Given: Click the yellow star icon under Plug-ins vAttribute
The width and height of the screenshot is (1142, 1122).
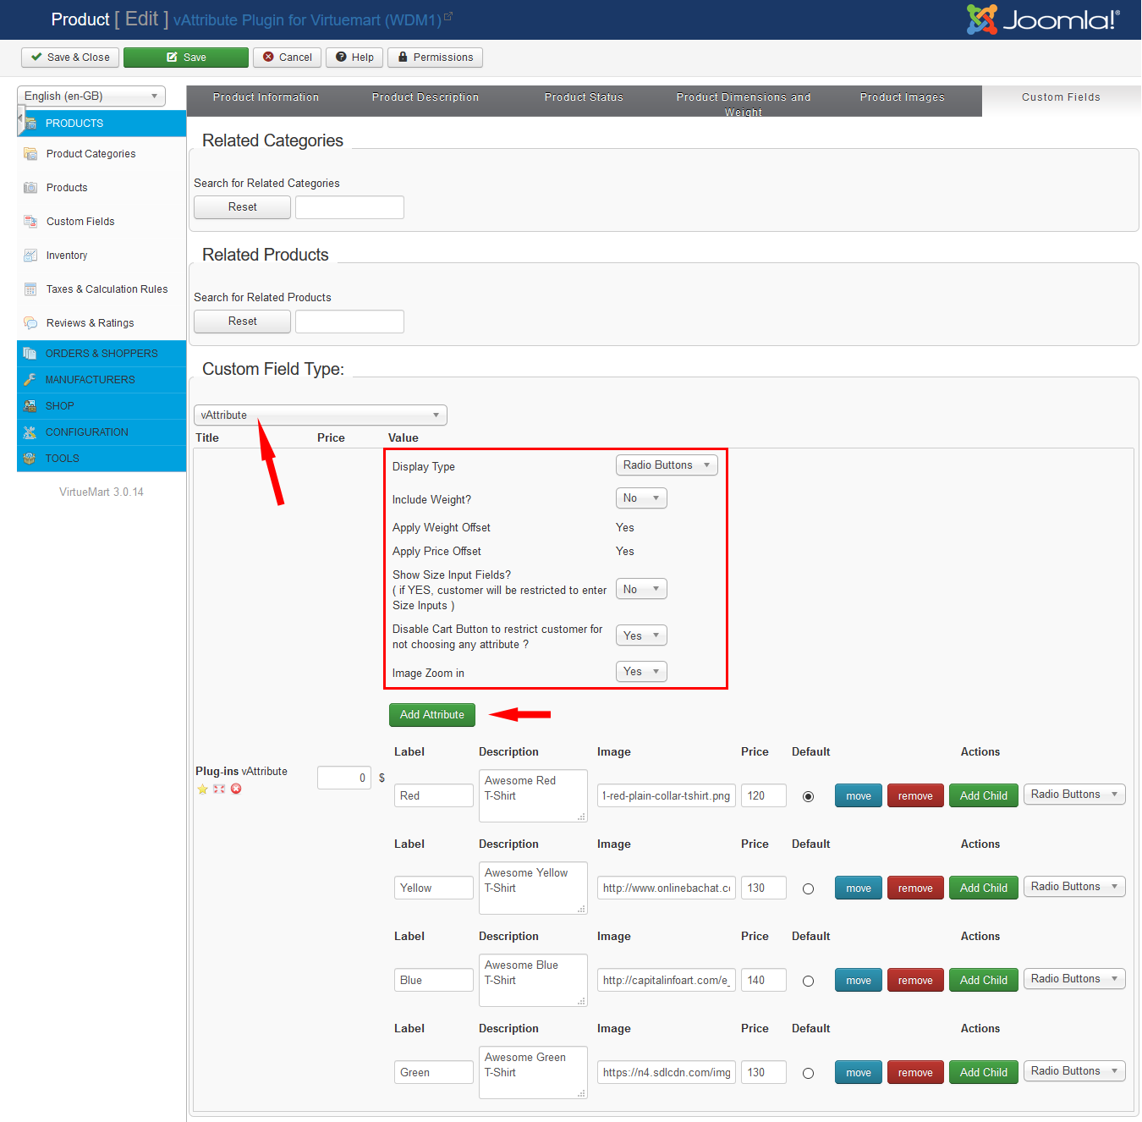Looking at the screenshot, I should point(203,789).
